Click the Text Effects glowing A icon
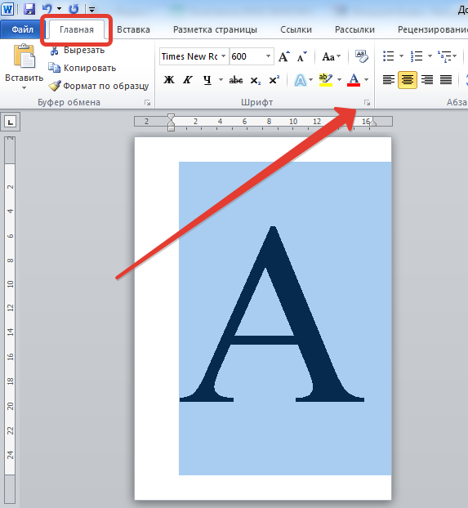Screen dimensions: 468x508 pos(300,80)
